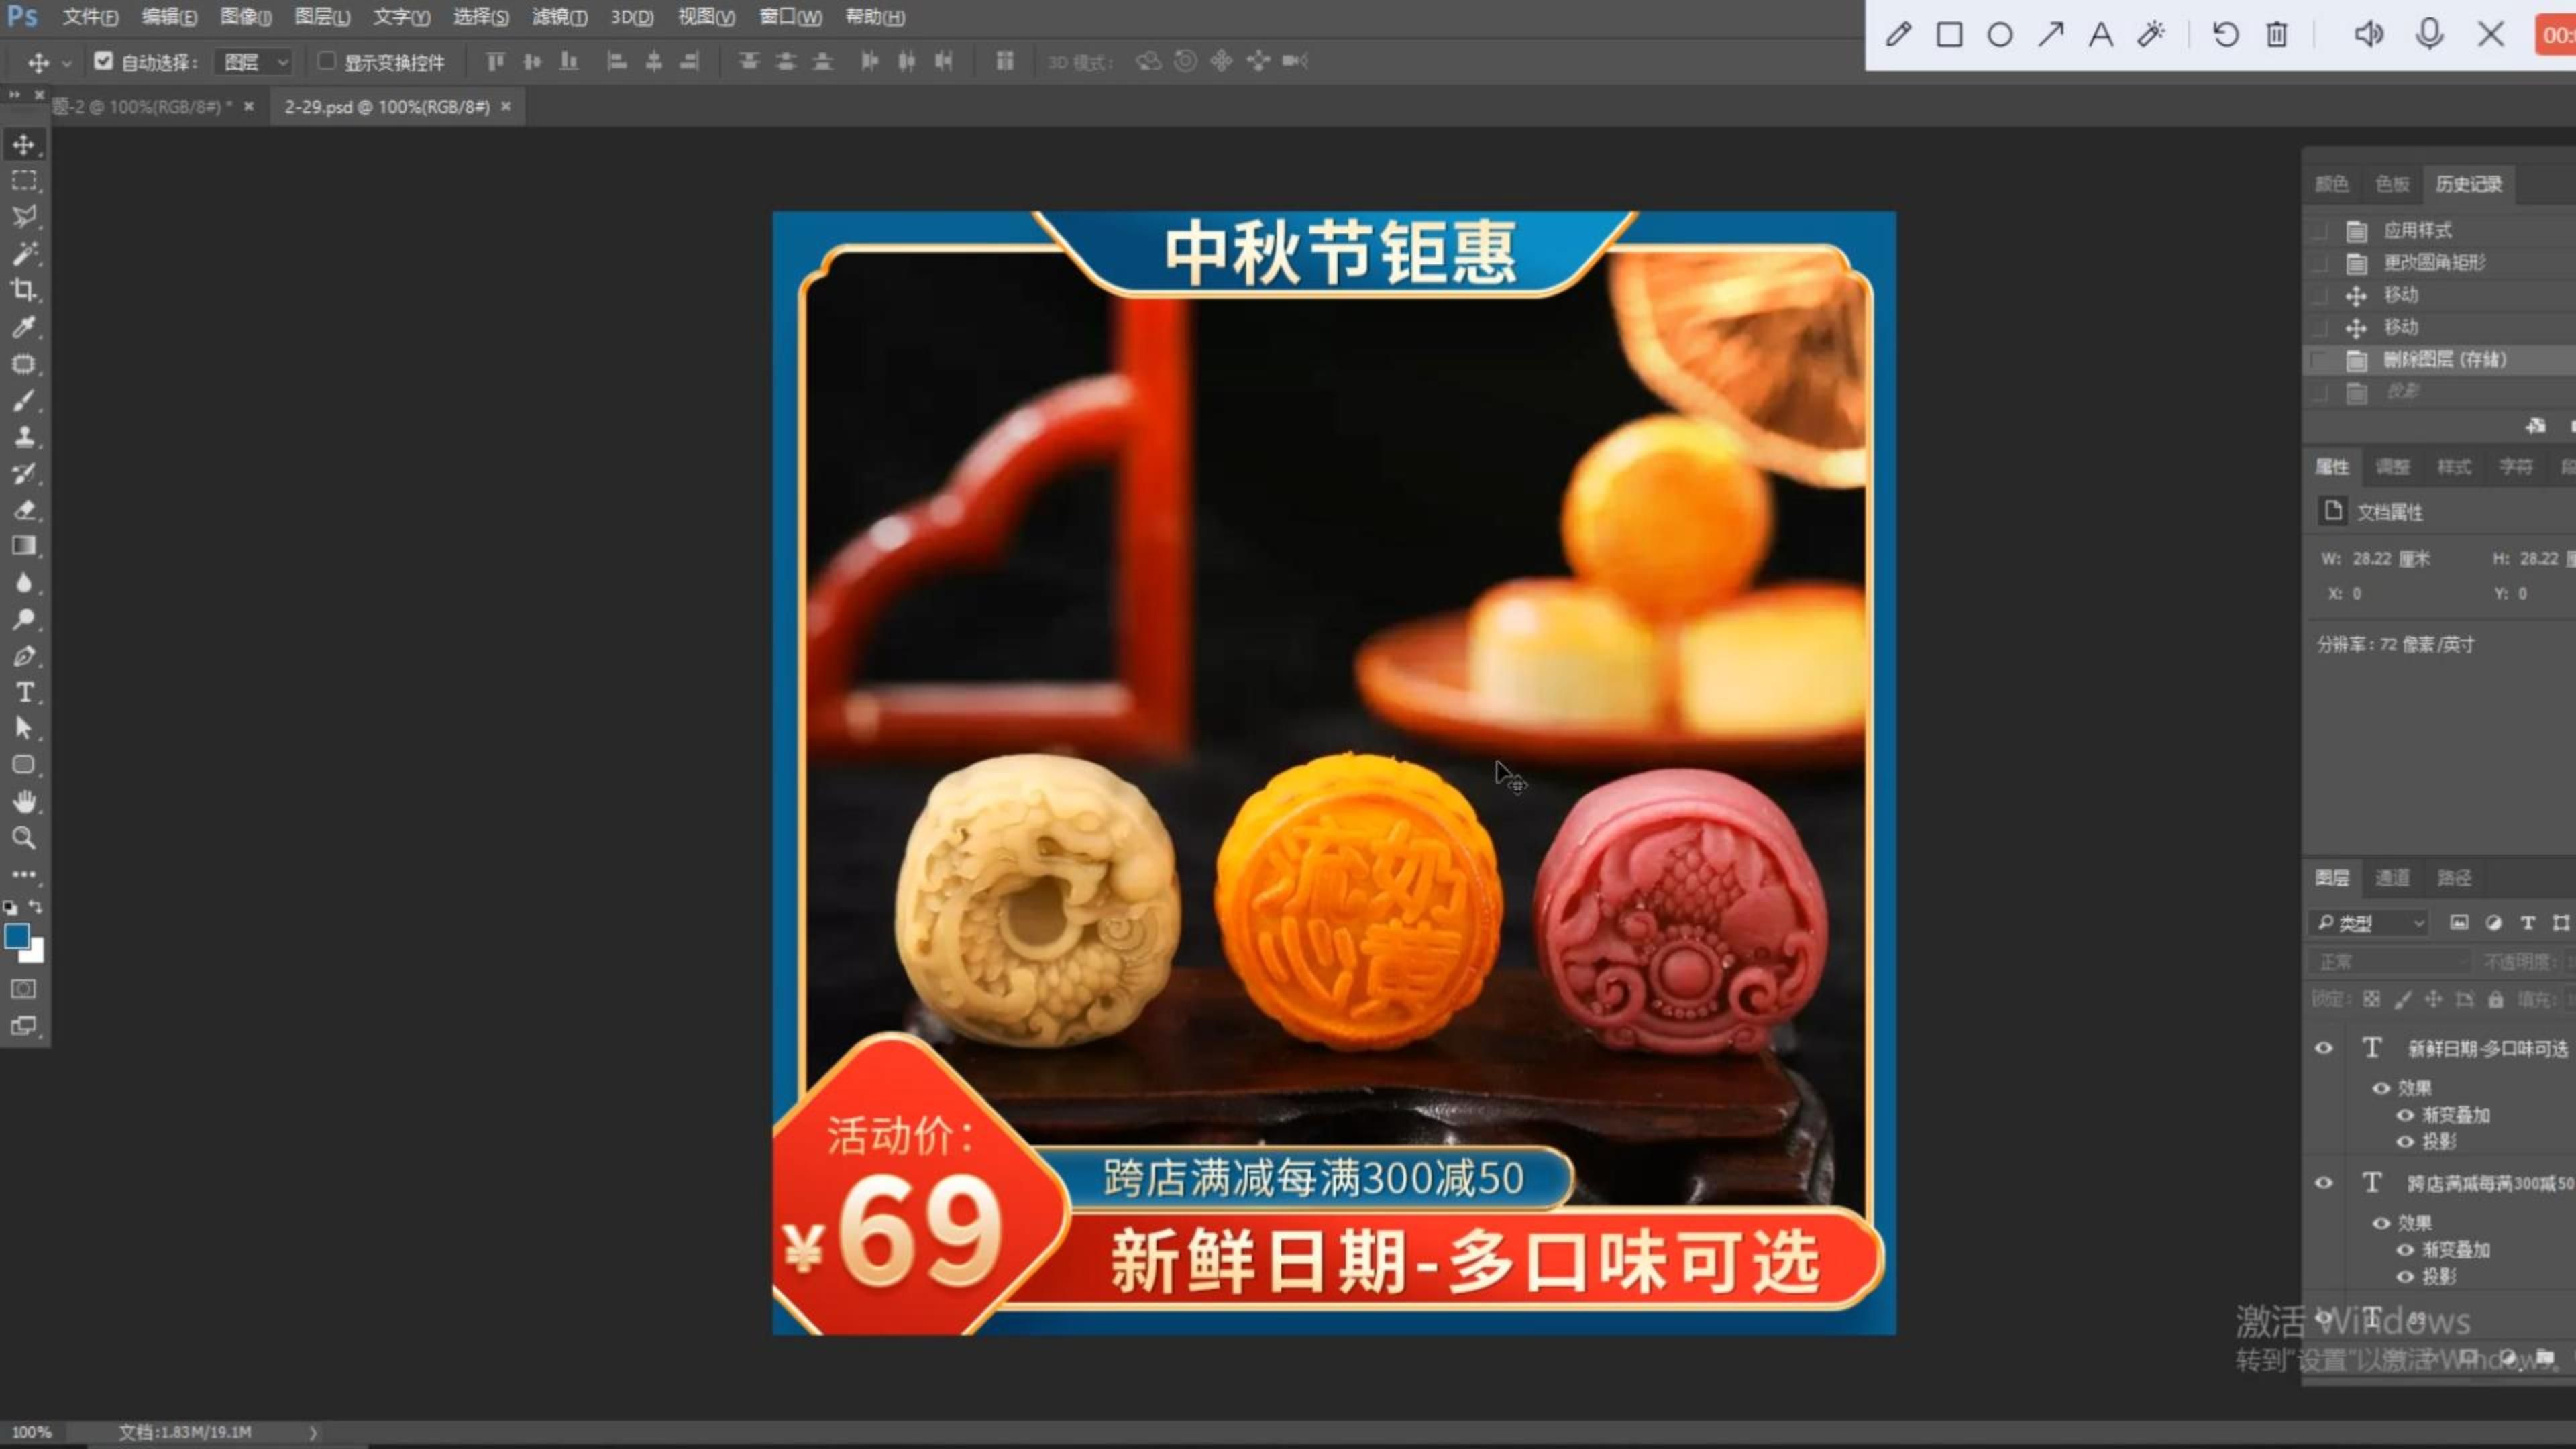Image resolution: width=2576 pixels, height=1449 pixels.
Task: Open the layer filter 类型 dropdown
Action: point(2372,923)
